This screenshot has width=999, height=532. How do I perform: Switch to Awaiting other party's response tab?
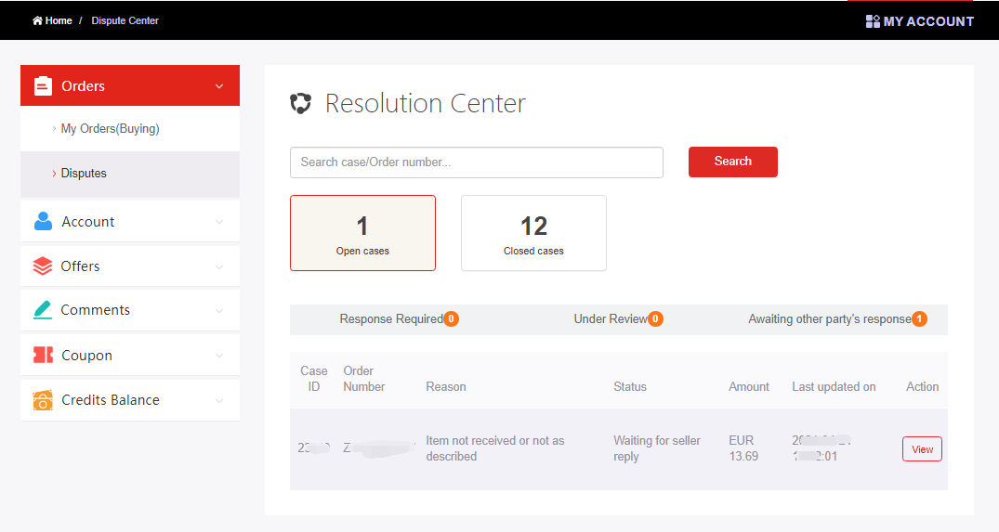[836, 319]
